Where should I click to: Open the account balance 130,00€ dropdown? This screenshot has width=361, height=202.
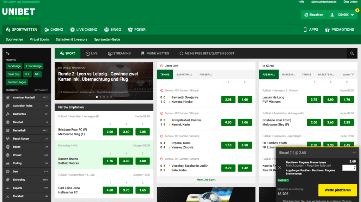click(342, 15)
